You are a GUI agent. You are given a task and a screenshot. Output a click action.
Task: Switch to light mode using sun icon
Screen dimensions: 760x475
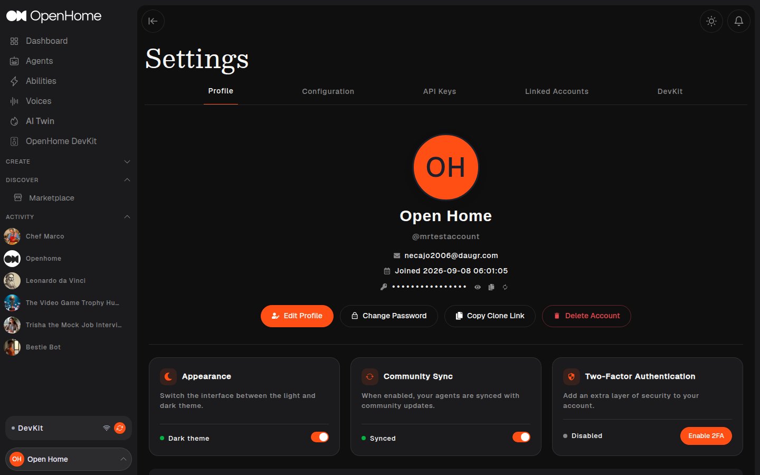point(711,21)
